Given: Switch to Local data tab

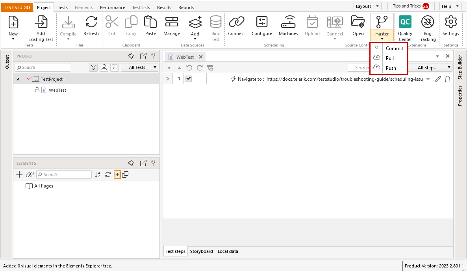Looking at the screenshot, I should pyautogui.click(x=228, y=251).
